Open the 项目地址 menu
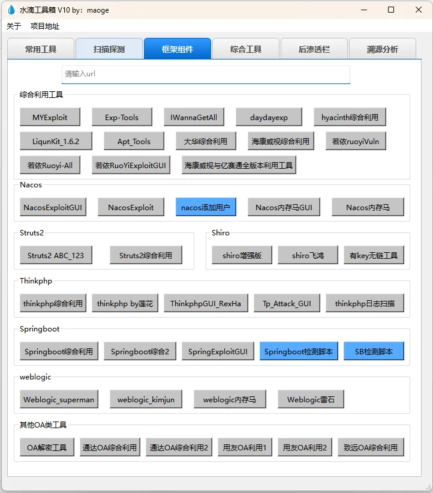 point(45,26)
